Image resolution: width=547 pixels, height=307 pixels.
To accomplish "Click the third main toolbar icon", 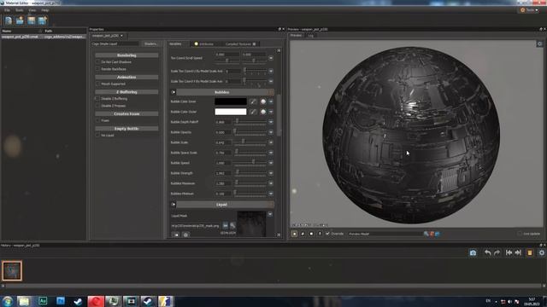I will [x=32, y=20].
